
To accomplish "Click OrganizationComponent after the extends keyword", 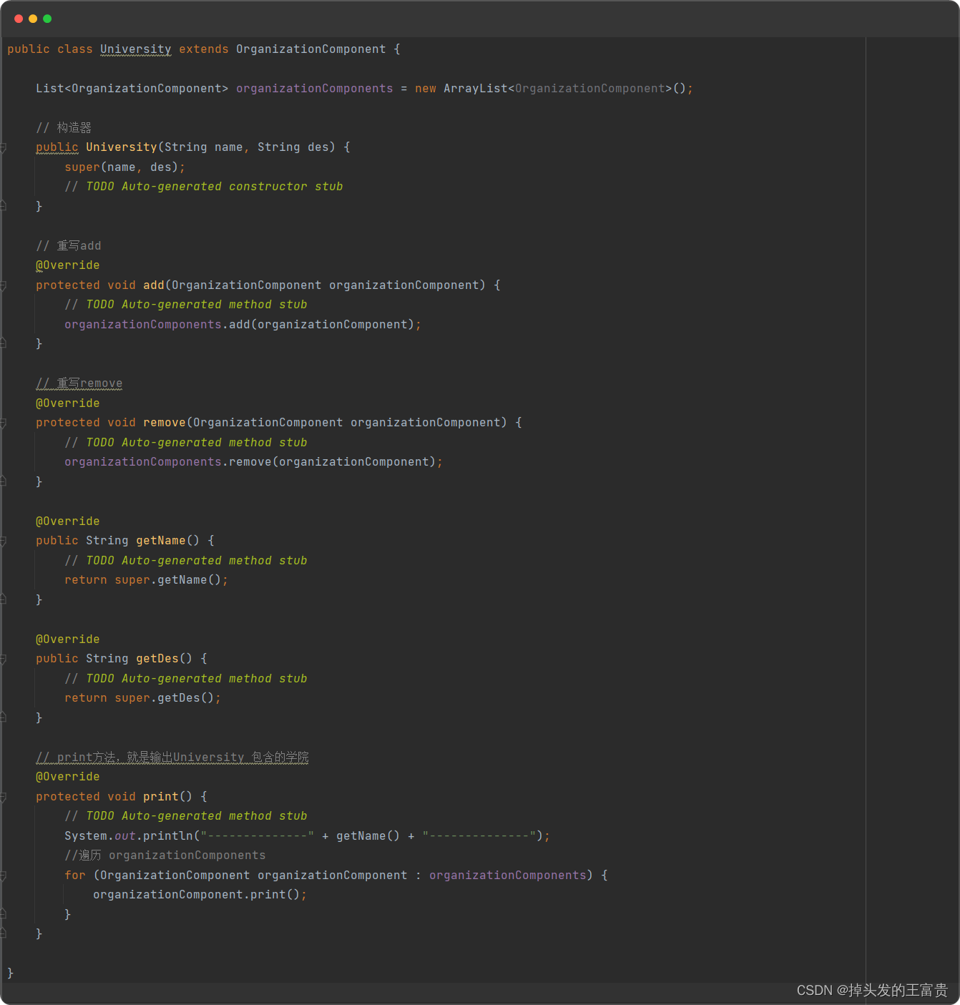I will pos(311,49).
